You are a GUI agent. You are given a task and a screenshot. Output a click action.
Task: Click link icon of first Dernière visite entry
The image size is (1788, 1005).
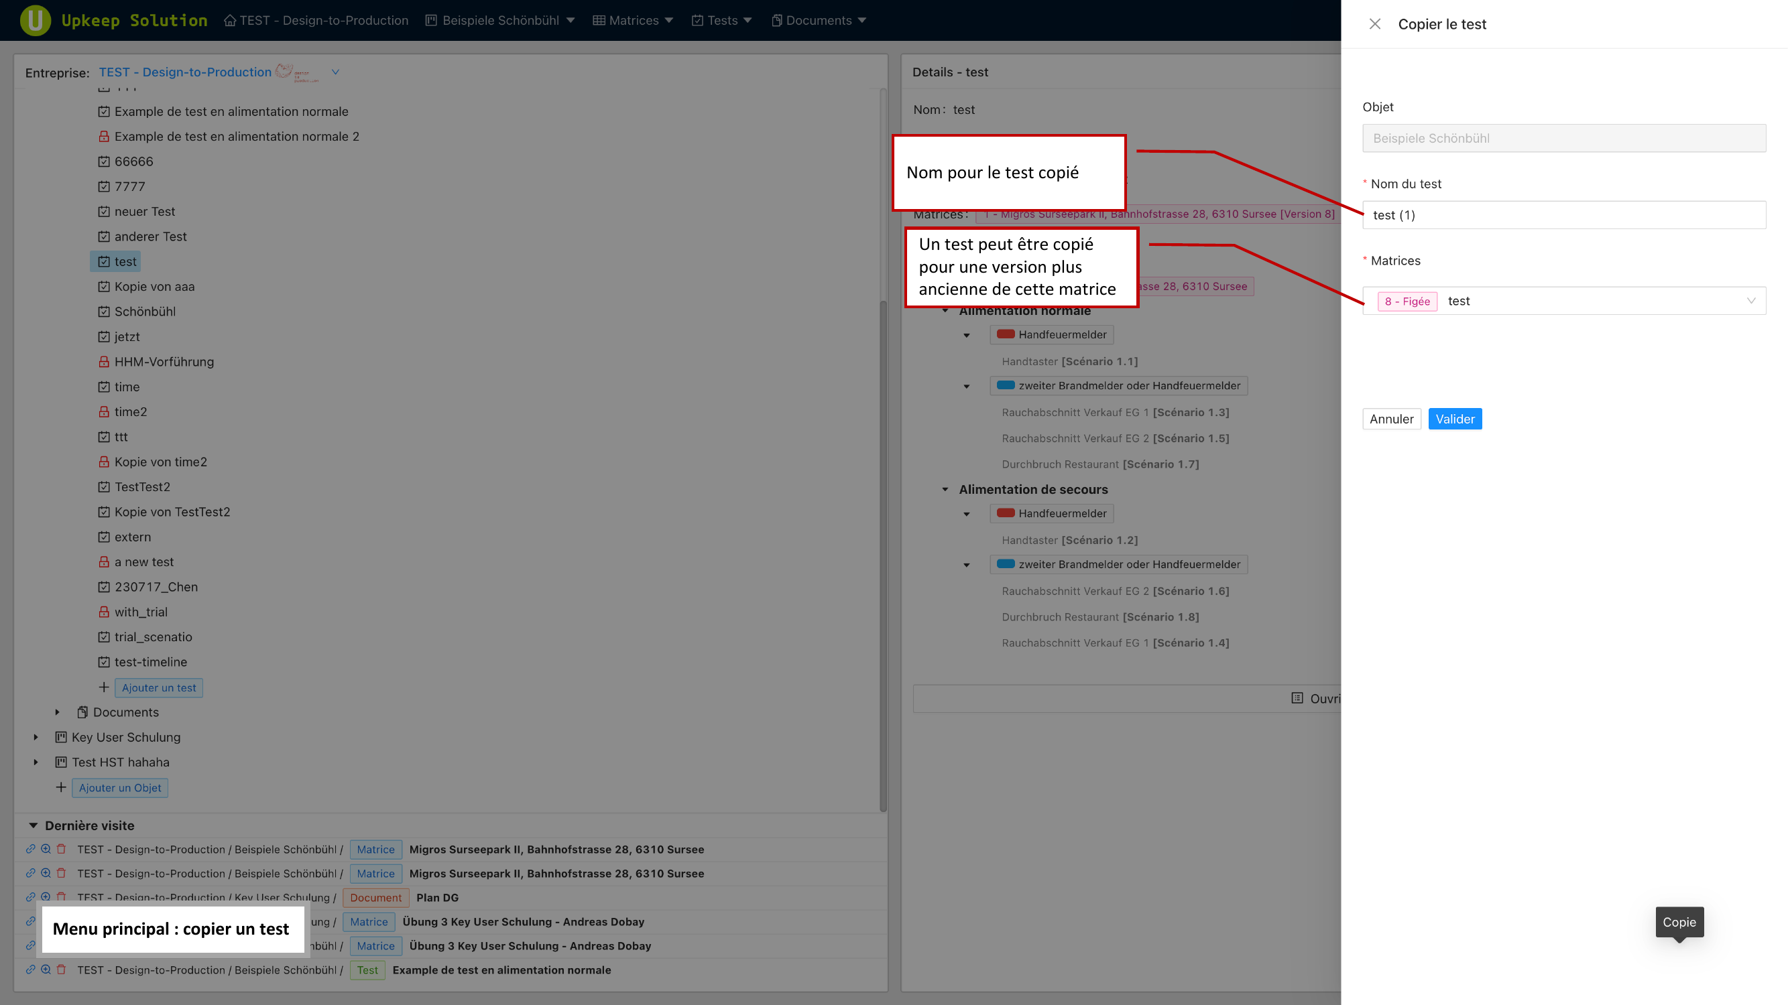[31, 849]
